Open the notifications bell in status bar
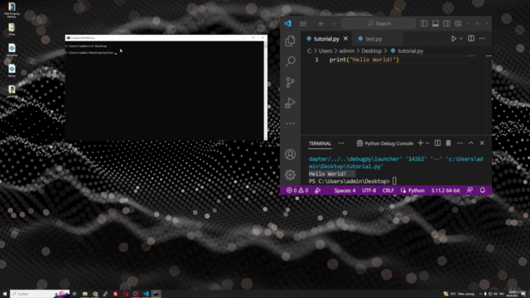Viewport: 530px width, 298px height. tap(482, 190)
